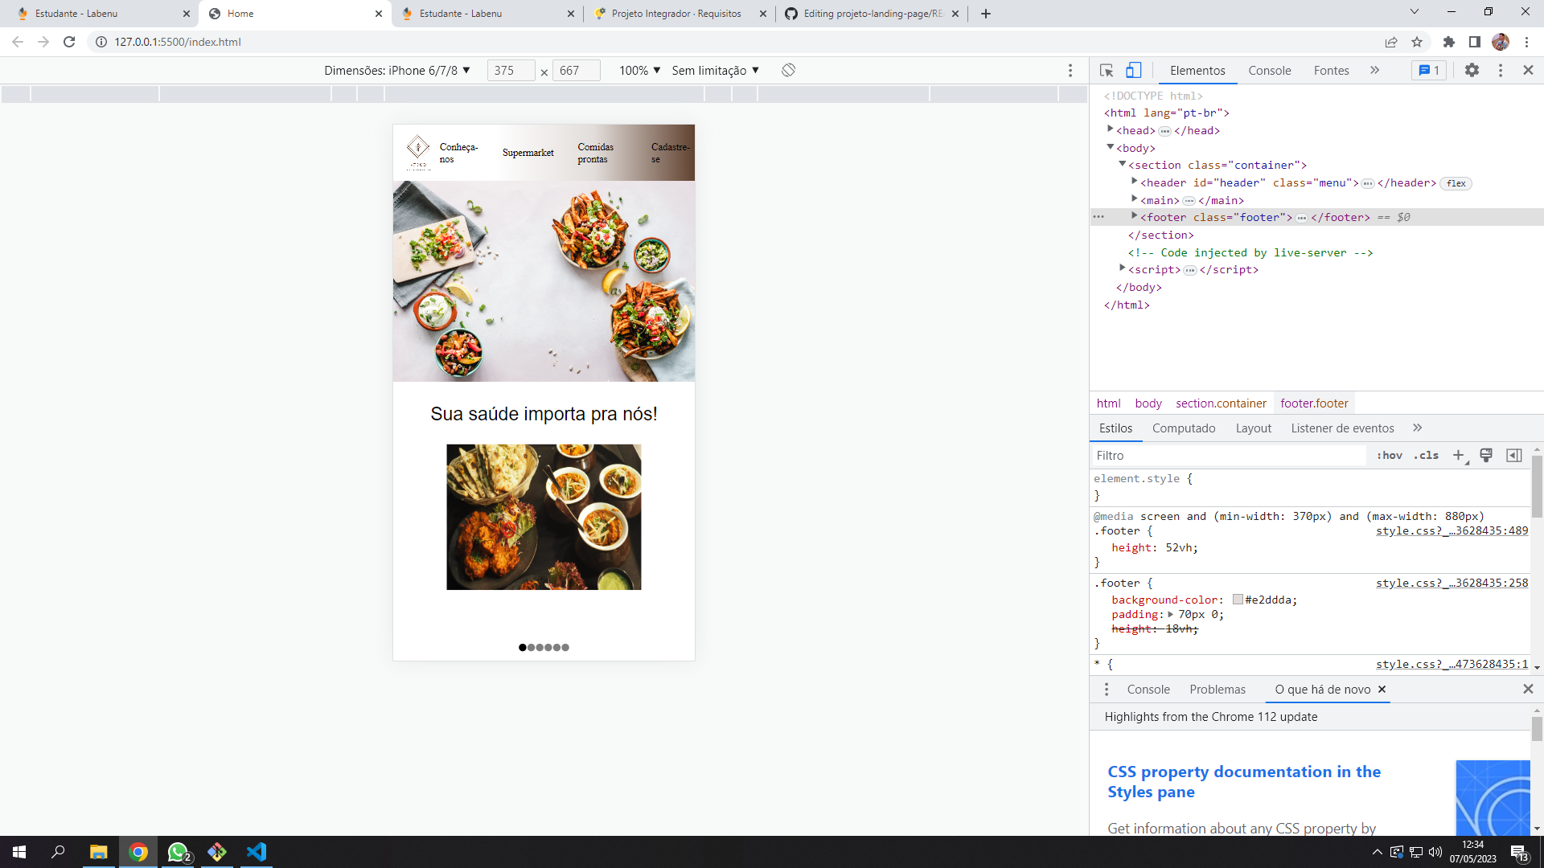Image resolution: width=1544 pixels, height=868 pixels.
Task: Open VS Code from the taskbar
Action: (x=257, y=853)
